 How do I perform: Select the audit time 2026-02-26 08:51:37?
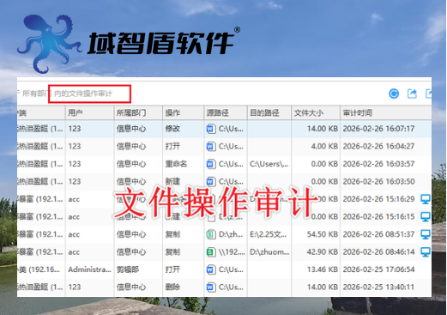[378, 234]
